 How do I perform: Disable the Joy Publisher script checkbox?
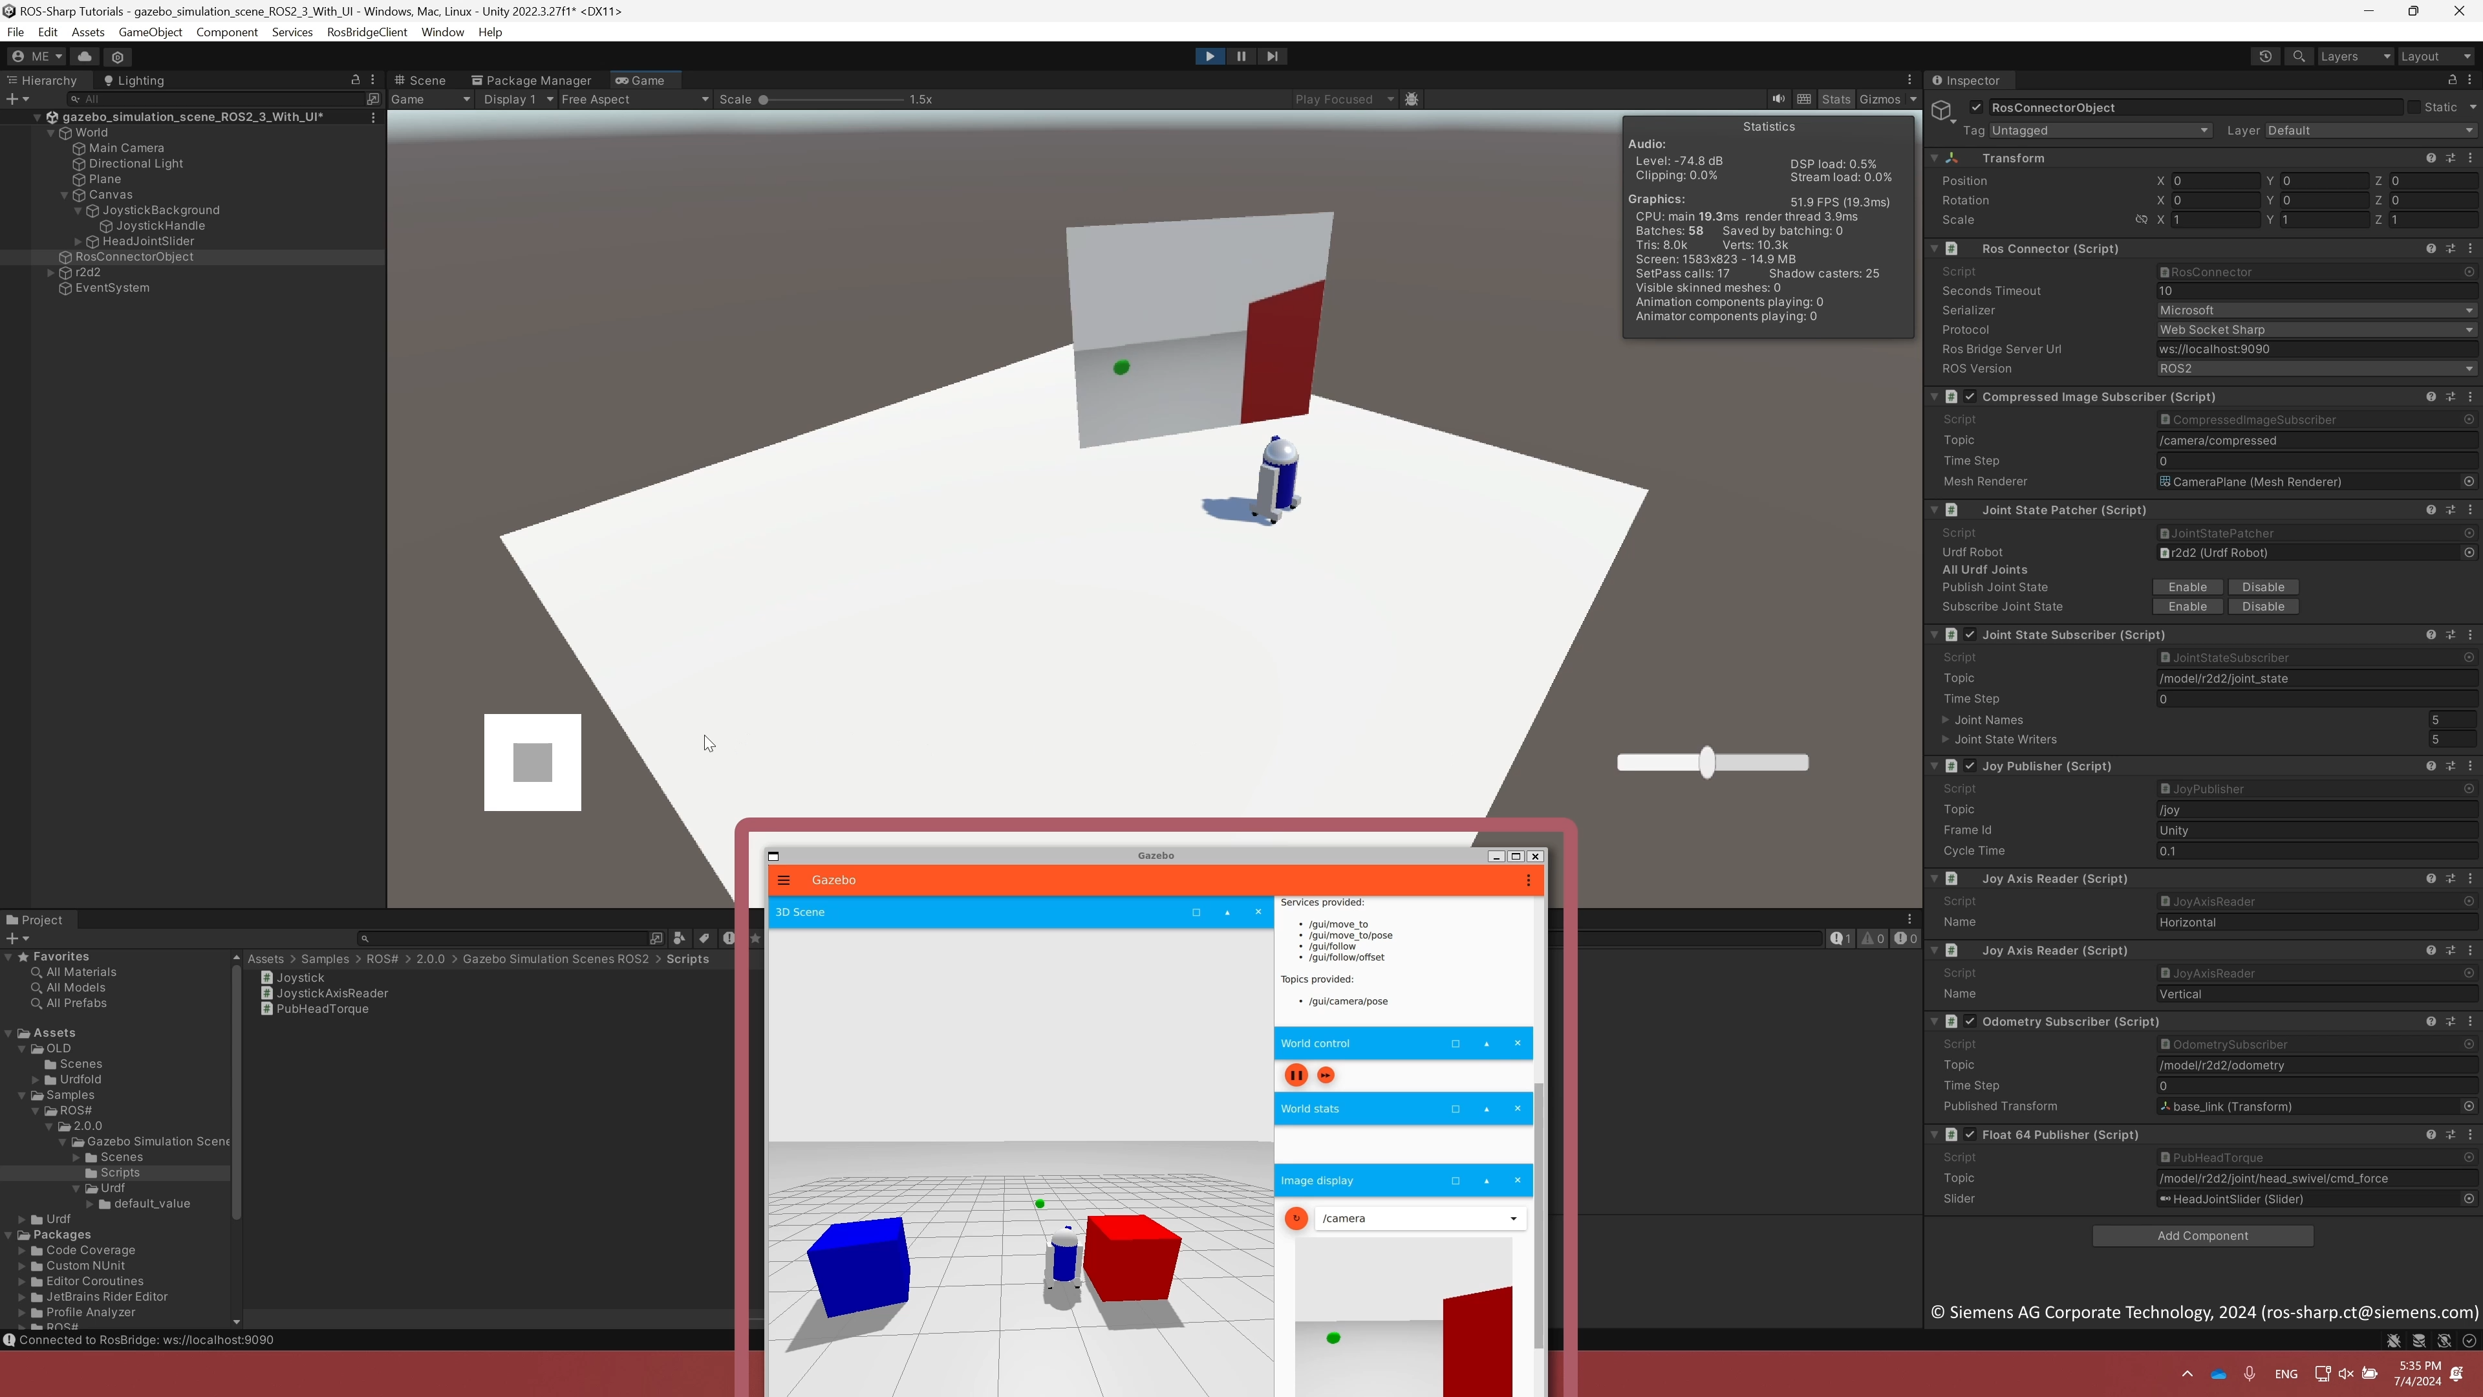1970,766
